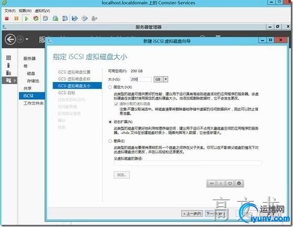Viewport: 293px width, 227px height.
Task: Click the wizard title bar window icon
Action: (x=50, y=41)
